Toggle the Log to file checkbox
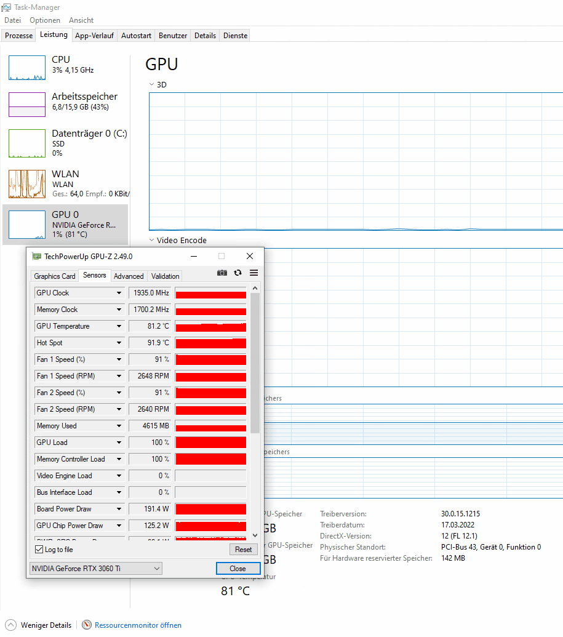The image size is (563, 637). coord(39,549)
